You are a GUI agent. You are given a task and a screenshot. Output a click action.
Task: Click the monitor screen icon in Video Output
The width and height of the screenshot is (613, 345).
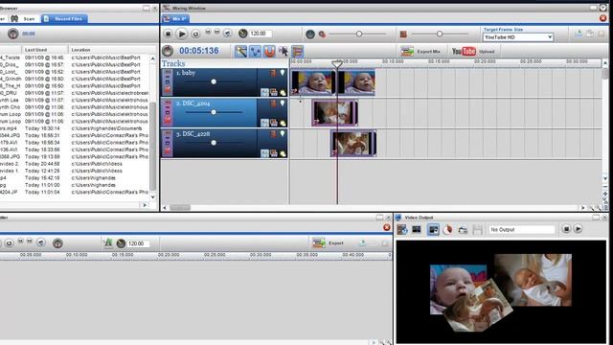click(x=417, y=230)
